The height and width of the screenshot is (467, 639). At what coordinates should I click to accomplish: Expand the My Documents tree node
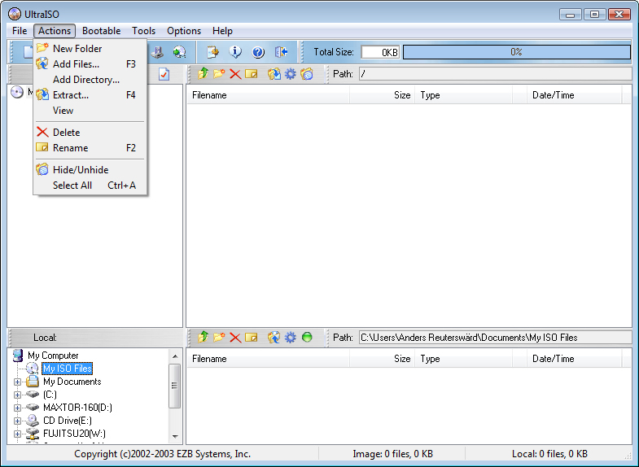17,382
